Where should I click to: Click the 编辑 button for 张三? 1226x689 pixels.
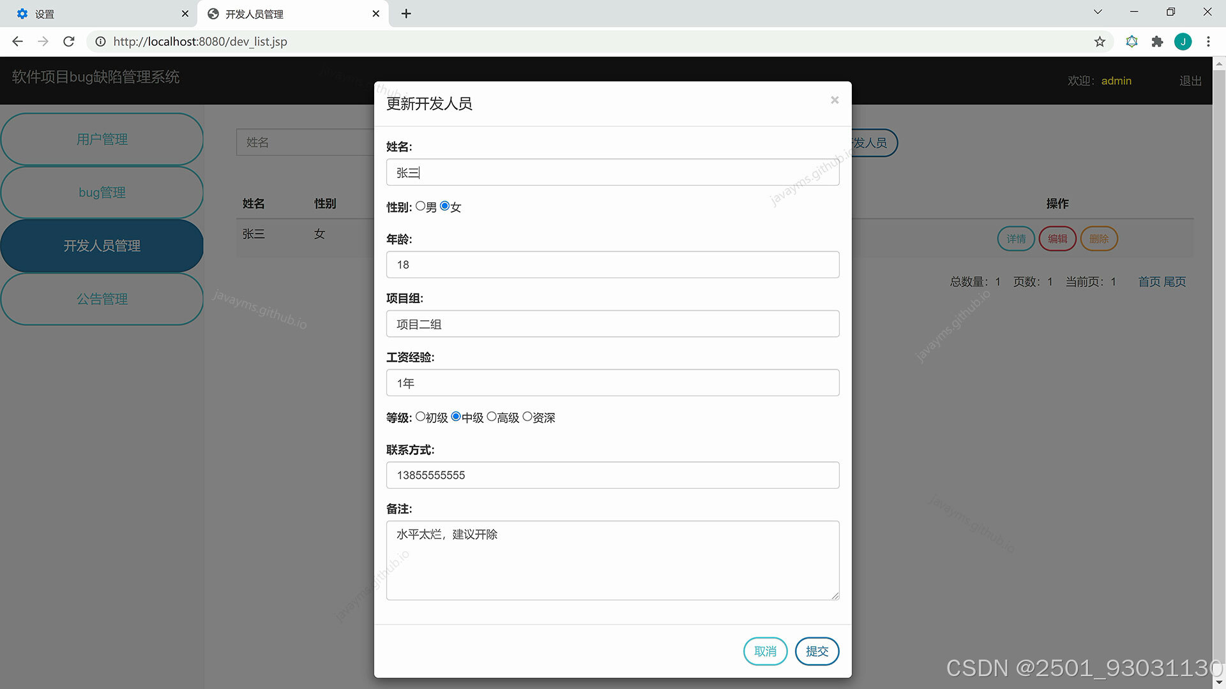click(x=1057, y=239)
